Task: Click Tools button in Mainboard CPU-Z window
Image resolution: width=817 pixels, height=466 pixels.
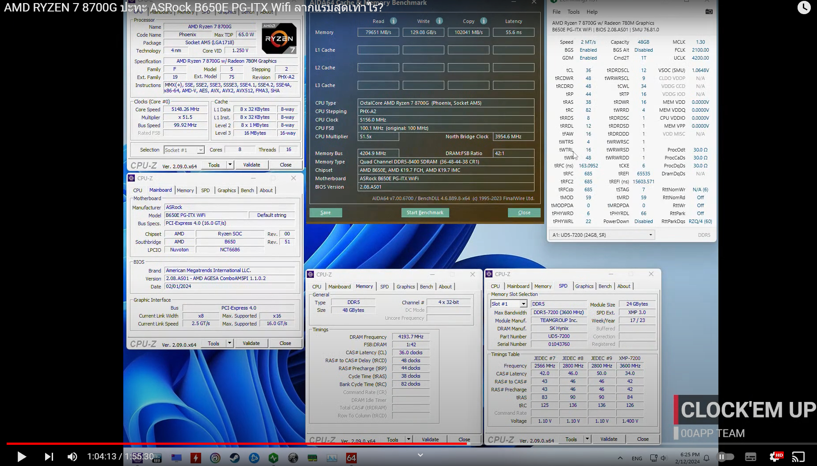Action: (214, 343)
